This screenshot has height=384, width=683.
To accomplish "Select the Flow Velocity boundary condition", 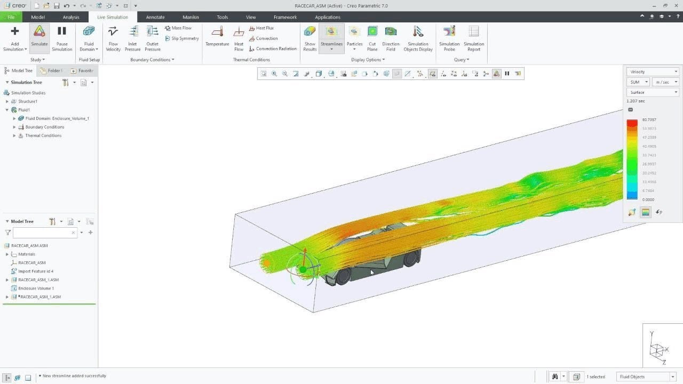I will click(113, 38).
